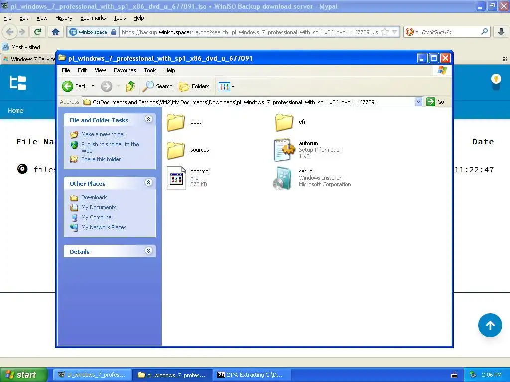510x382 pixels.
Task: Click the Go button next to address bar
Action: pyautogui.click(x=435, y=102)
